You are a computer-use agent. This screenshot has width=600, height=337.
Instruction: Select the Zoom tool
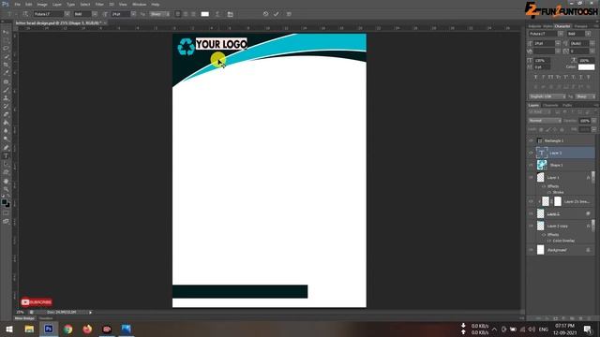click(x=6, y=189)
